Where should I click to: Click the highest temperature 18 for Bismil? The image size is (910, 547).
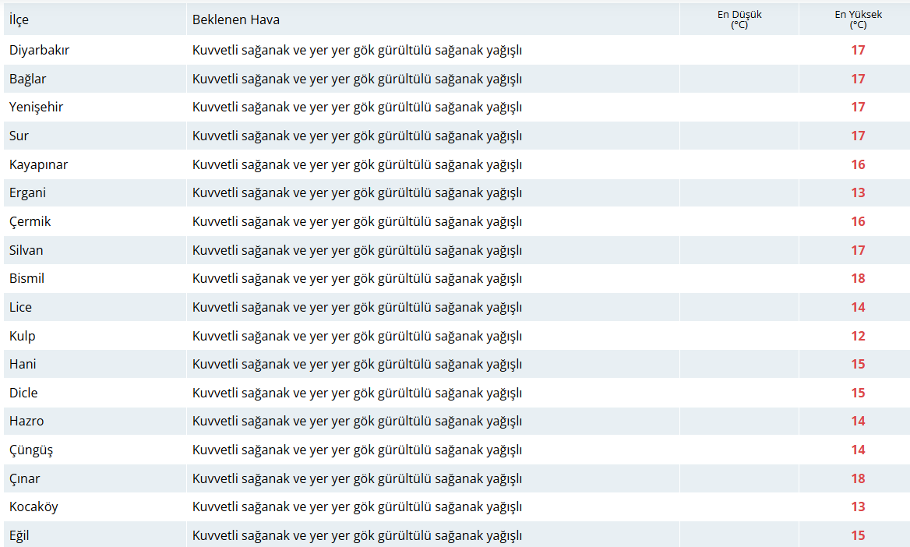coord(858,278)
